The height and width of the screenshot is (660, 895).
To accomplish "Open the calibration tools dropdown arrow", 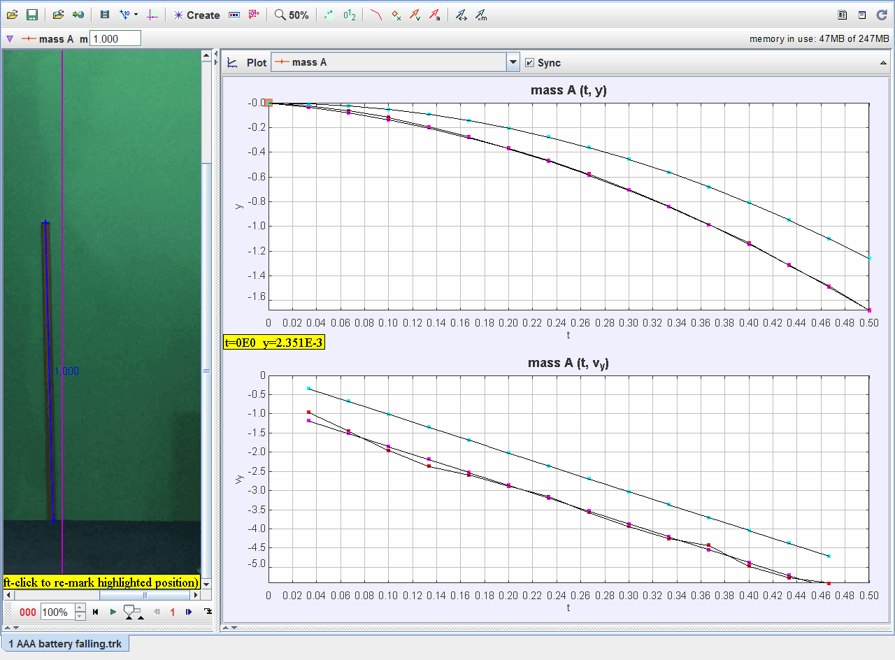I will 136,15.
